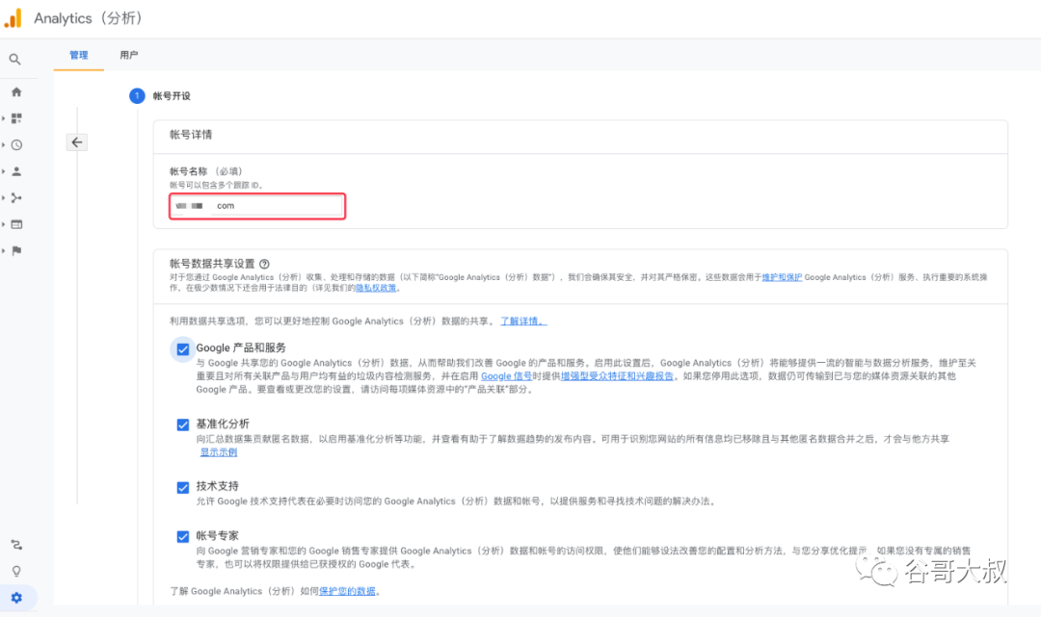Viewport: 1041px width, 617px height.
Task: Select the 管理 tab
Action: (78, 56)
